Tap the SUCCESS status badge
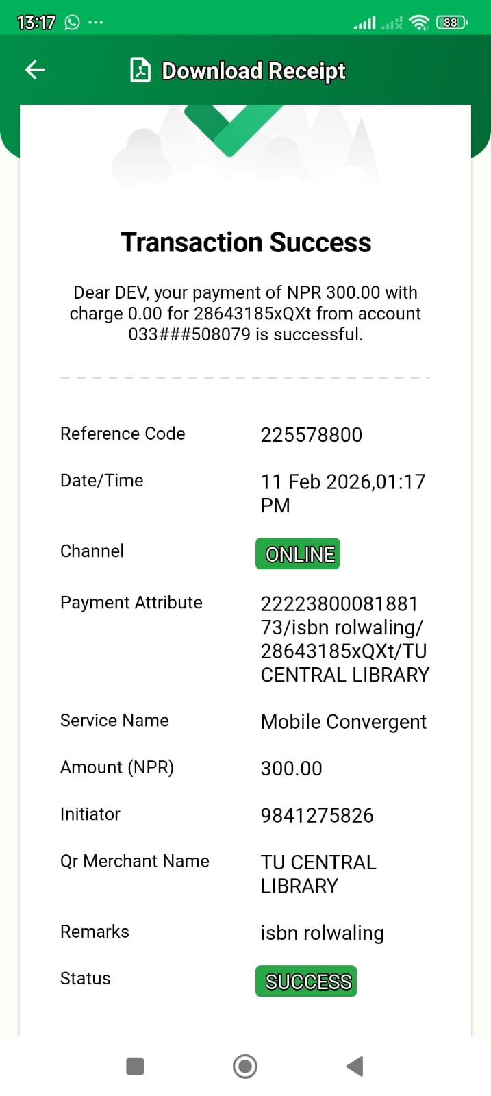491x1096 pixels. (x=306, y=981)
